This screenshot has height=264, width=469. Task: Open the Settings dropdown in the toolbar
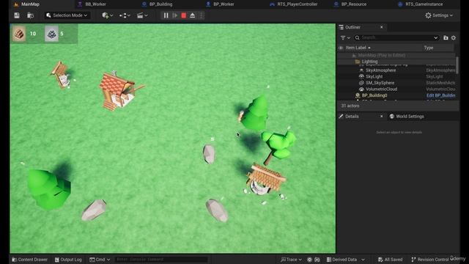pyautogui.click(x=439, y=15)
